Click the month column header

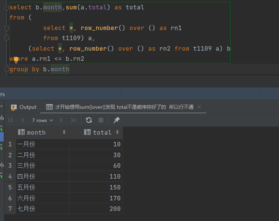tap(42, 132)
